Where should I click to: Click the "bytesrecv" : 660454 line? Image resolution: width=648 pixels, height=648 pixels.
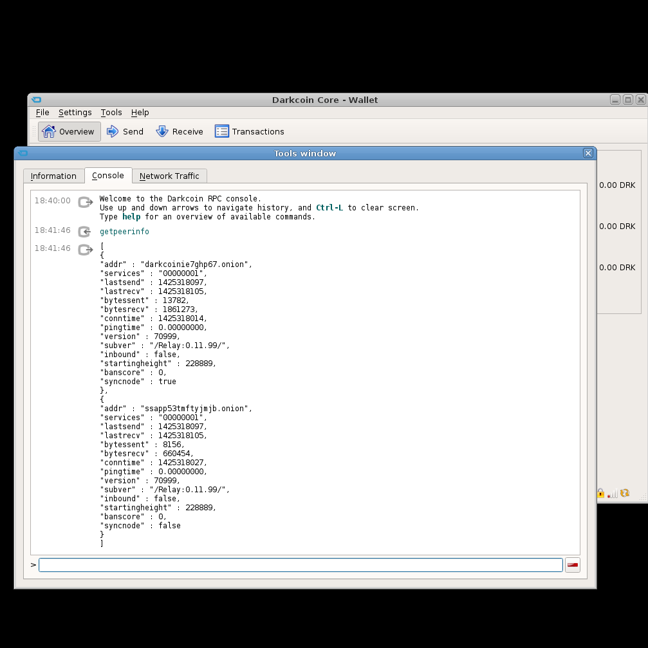coord(147,454)
